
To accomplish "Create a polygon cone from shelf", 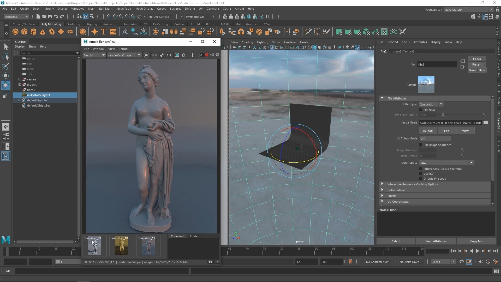I will (43, 32).
